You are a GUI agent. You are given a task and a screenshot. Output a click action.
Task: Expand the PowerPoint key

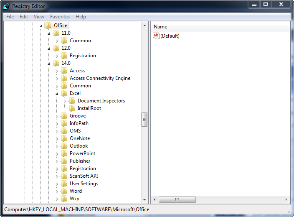(x=57, y=154)
